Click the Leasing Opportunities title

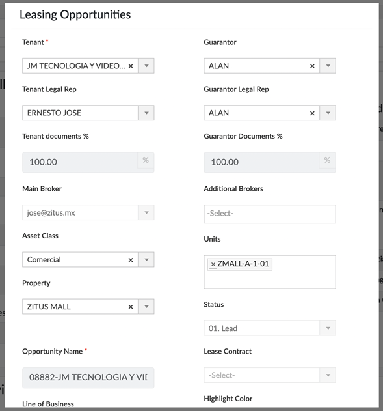(x=75, y=15)
